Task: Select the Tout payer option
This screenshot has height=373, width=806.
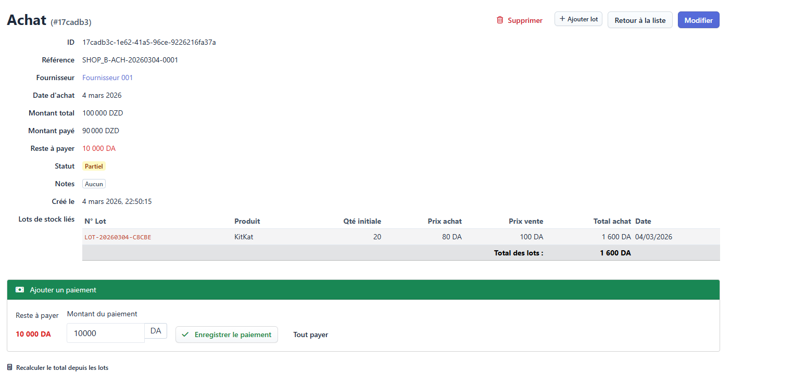Action: [x=310, y=335]
